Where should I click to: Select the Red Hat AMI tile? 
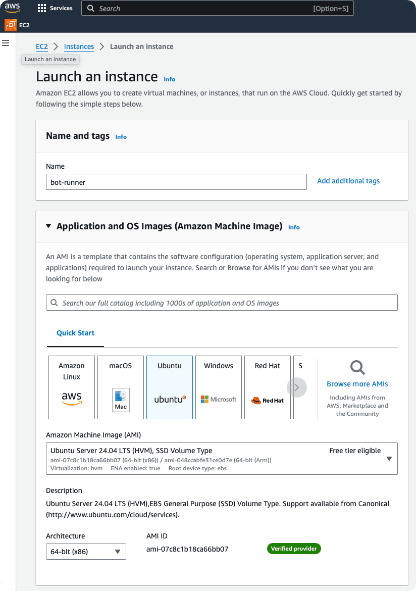coord(267,386)
